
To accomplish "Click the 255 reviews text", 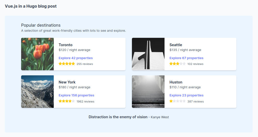I will pos(85,64).
